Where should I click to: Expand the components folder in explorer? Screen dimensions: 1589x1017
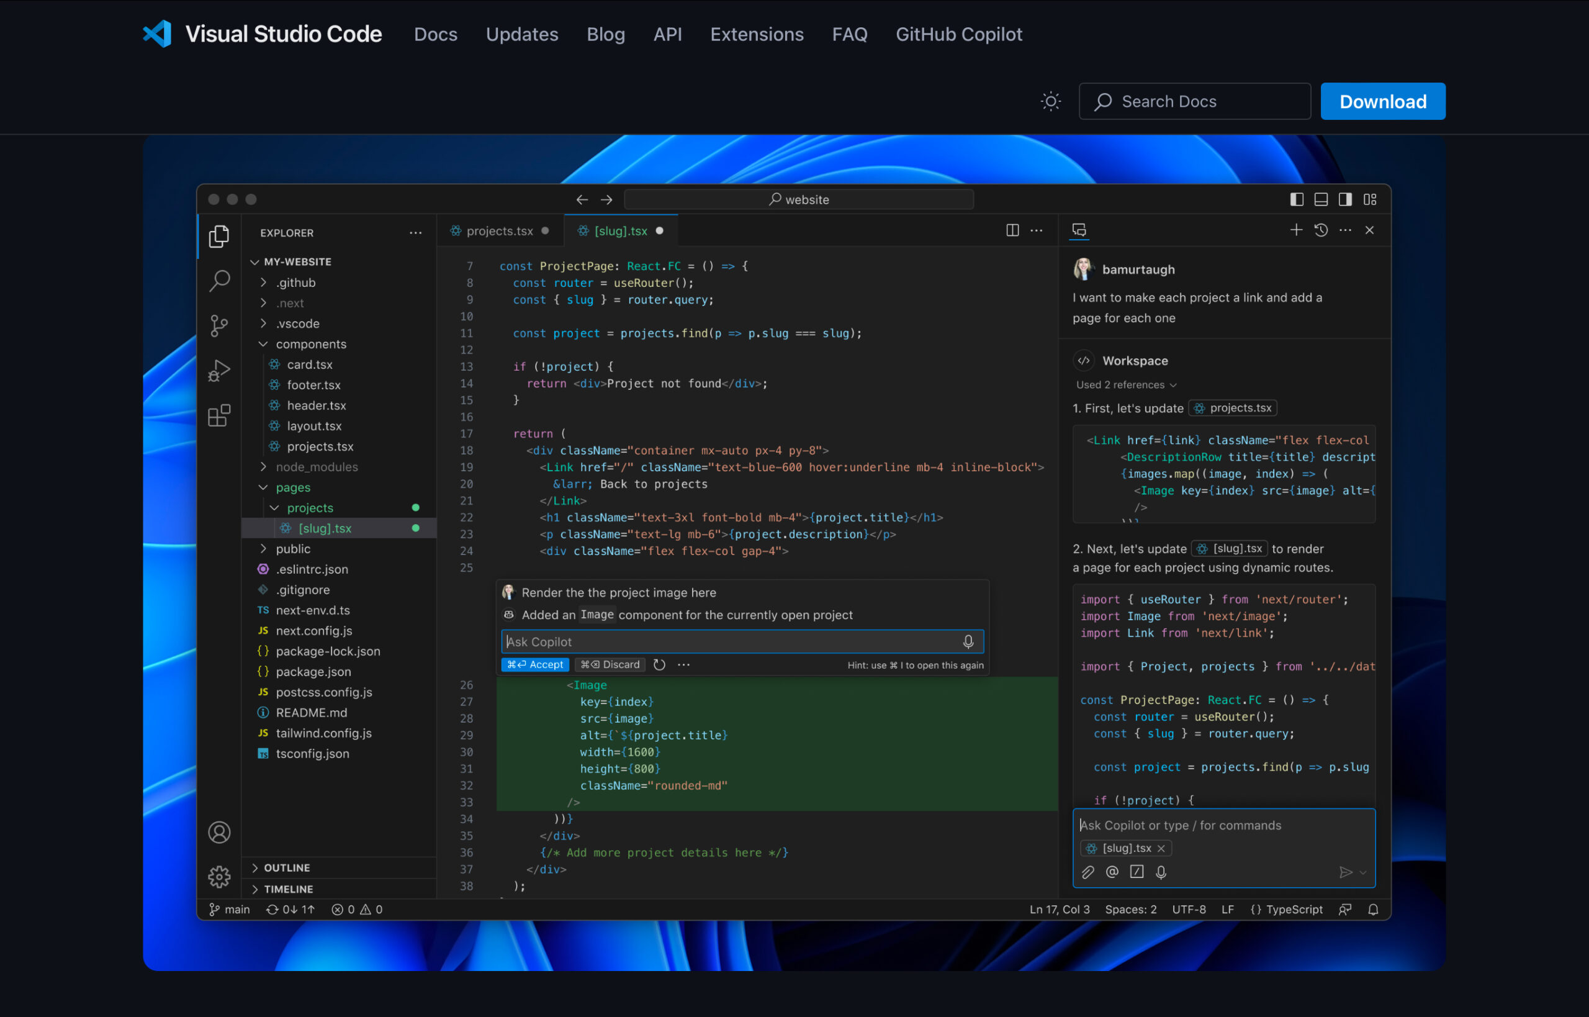click(x=304, y=344)
